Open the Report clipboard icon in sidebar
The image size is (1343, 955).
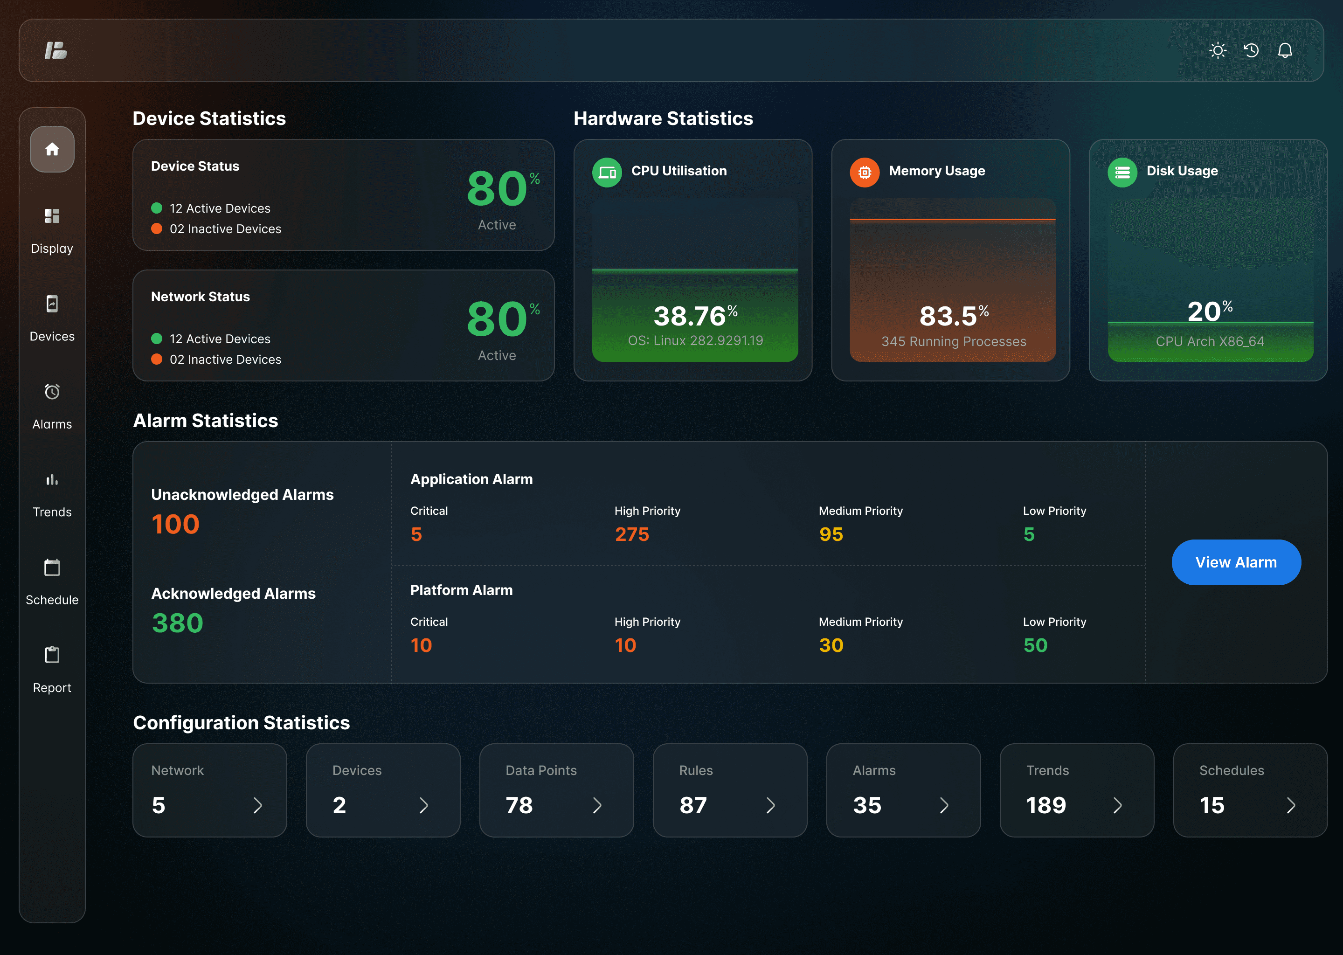[52, 655]
